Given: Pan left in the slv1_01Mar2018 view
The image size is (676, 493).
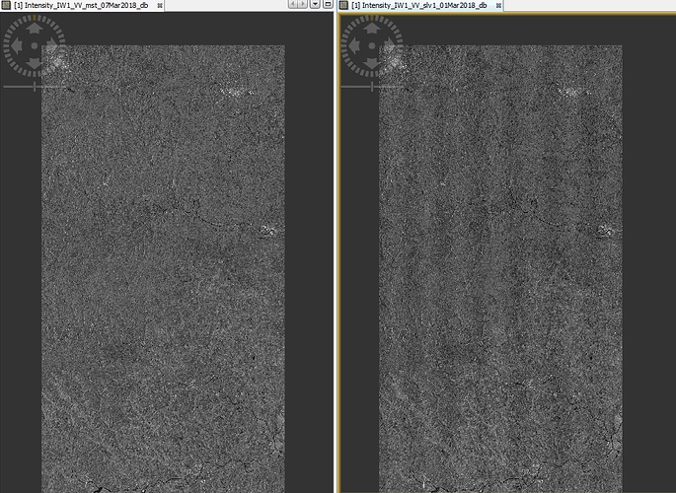Looking at the screenshot, I should [354, 45].
